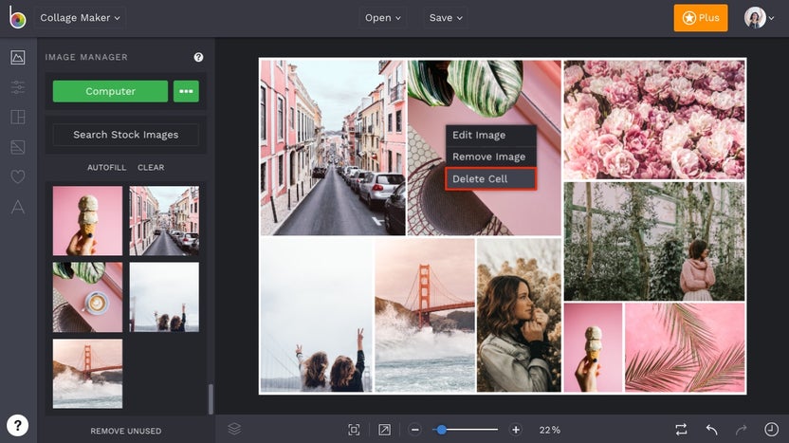Click the green Computer upload button

point(110,91)
